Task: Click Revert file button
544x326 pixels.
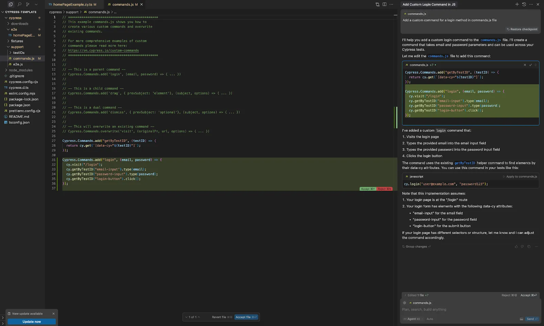Action: click(x=222, y=317)
